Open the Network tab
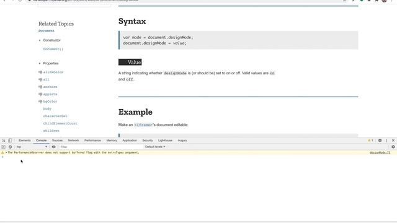The width and height of the screenshot is (397, 223). click(73, 141)
